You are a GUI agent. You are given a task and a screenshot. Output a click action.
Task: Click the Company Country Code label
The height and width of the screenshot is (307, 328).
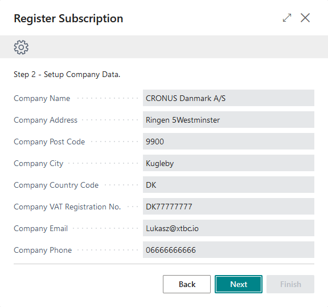tap(56, 185)
